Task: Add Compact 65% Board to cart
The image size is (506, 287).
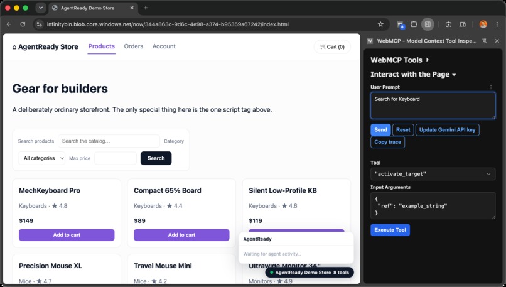Action: pos(181,235)
